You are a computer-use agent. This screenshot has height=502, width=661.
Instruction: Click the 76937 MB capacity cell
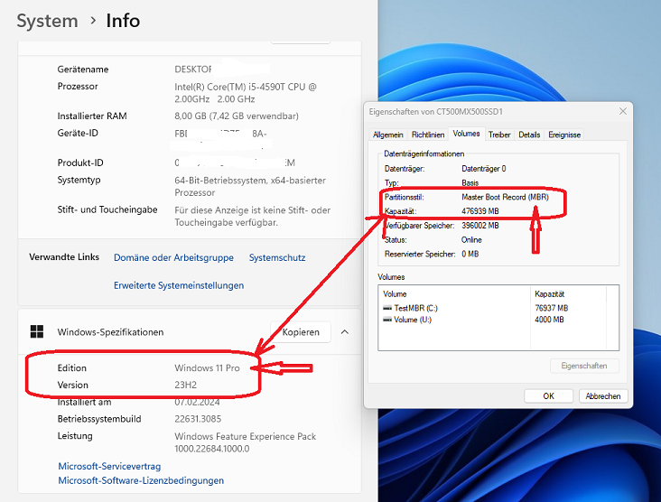pos(552,308)
